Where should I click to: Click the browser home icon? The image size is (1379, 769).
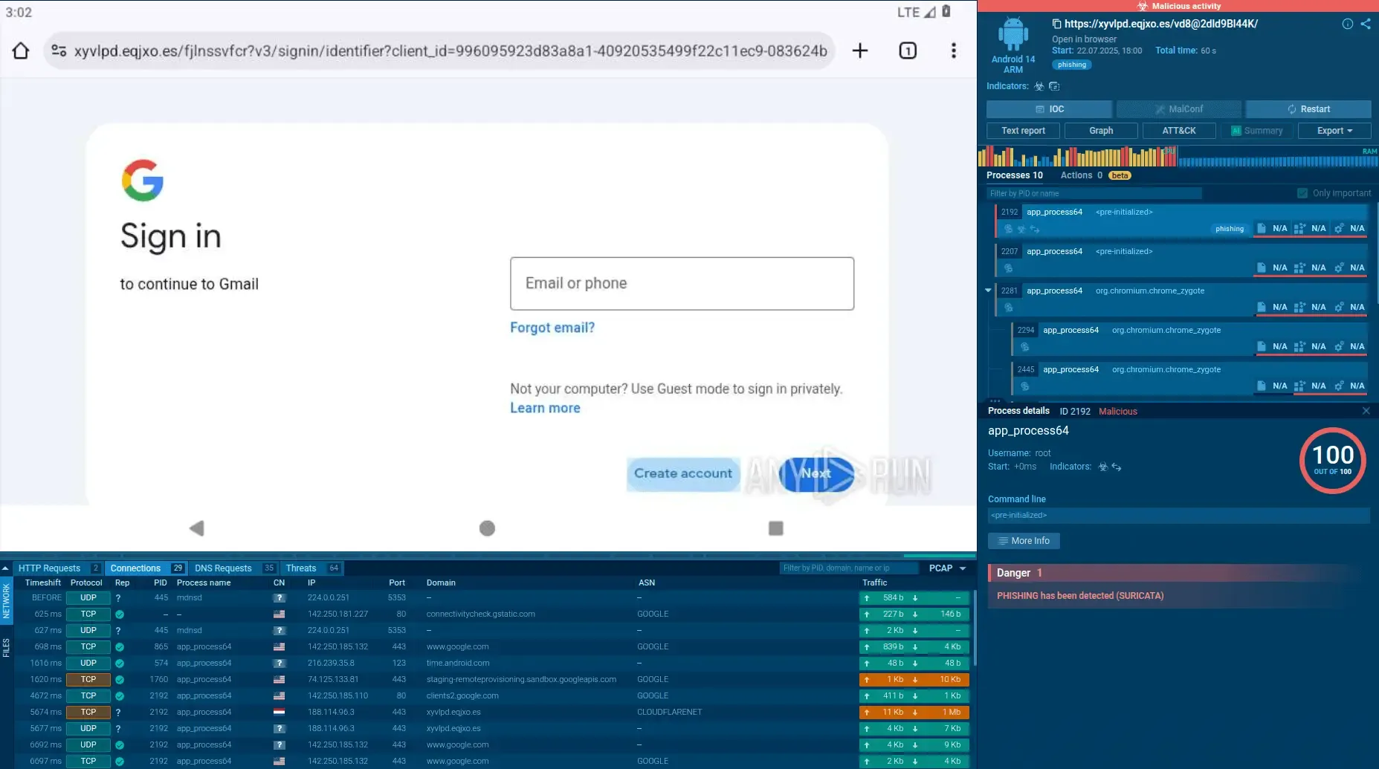[21, 51]
